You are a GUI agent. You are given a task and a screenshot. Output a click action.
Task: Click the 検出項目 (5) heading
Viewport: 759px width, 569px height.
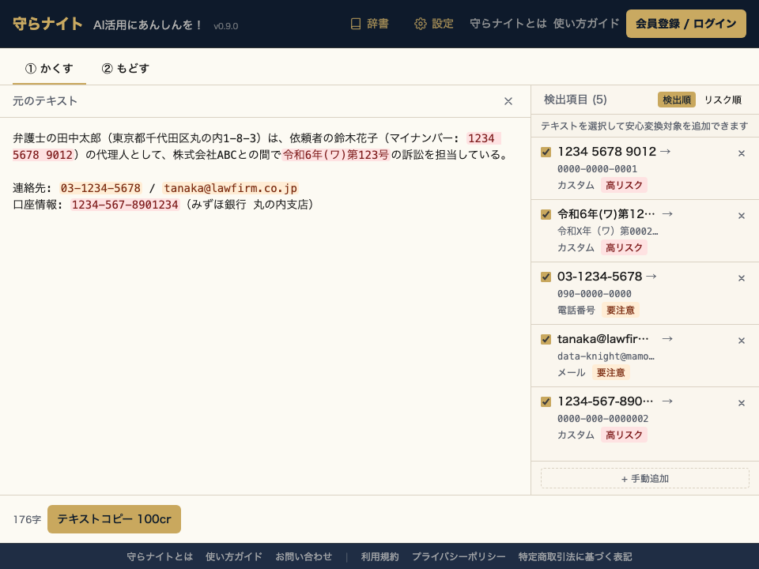point(575,100)
